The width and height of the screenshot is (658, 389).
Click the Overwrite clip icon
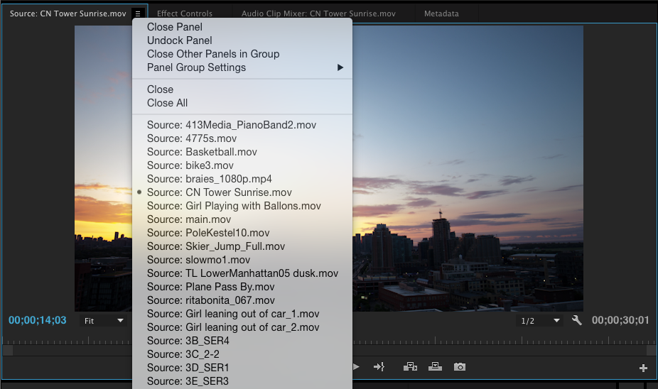(x=435, y=367)
